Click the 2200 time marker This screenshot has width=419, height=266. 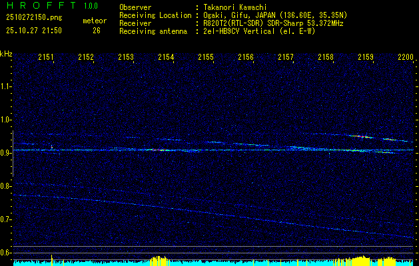click(x=405, y=58)
